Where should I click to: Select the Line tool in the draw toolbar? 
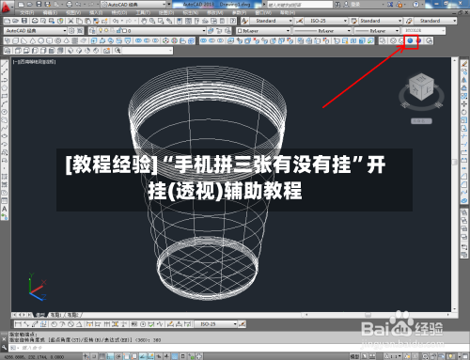[x=5, y=64]
